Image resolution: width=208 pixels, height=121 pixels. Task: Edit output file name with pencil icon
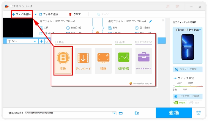point(150,21)
